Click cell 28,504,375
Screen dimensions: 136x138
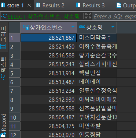pyautogui.click(x=49, y=126)
